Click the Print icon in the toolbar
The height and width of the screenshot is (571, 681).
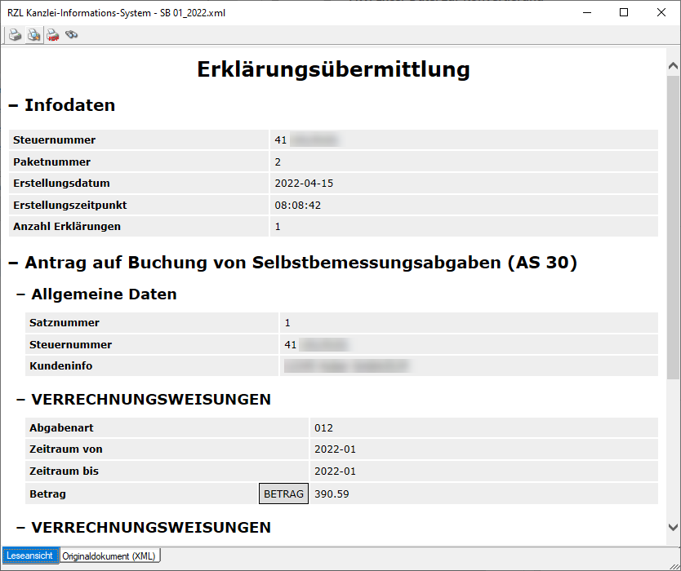click(x=15, y=35)
